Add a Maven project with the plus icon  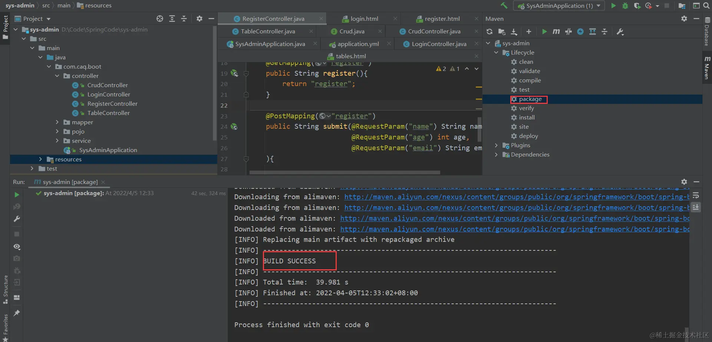(x=529, y=32)
